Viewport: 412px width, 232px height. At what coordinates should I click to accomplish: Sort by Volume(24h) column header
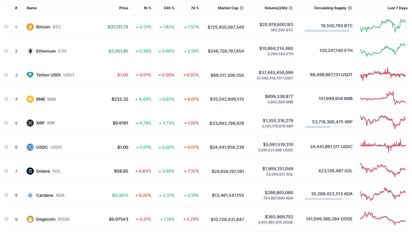(276, 8)
